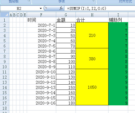Select column C header
Viewport: 135px width, 113px height.
[18, 15]
